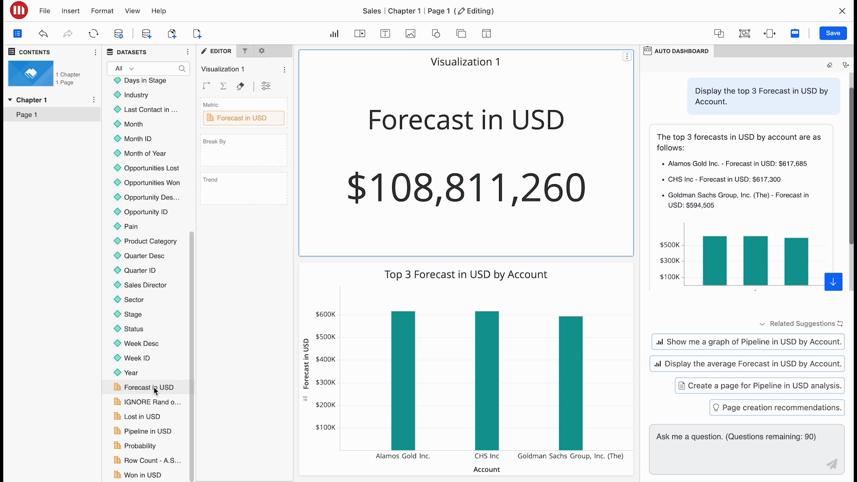This screenshot has width=857, height=482.
Task: Open the Insert menu
Action: [x=71, y=11]
